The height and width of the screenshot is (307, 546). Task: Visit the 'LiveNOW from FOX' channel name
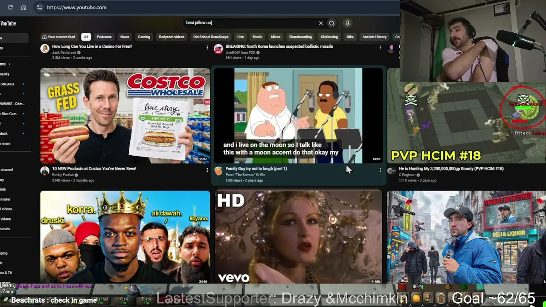(x=241, y=52)
